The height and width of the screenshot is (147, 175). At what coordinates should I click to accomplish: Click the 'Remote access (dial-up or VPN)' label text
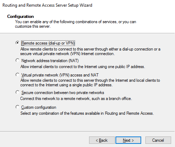[48, 43]
